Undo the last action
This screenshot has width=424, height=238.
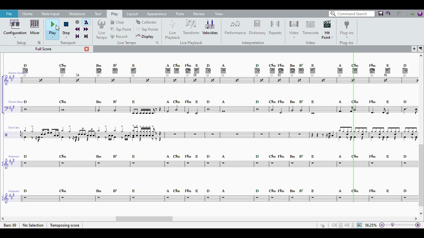point(388,14)
